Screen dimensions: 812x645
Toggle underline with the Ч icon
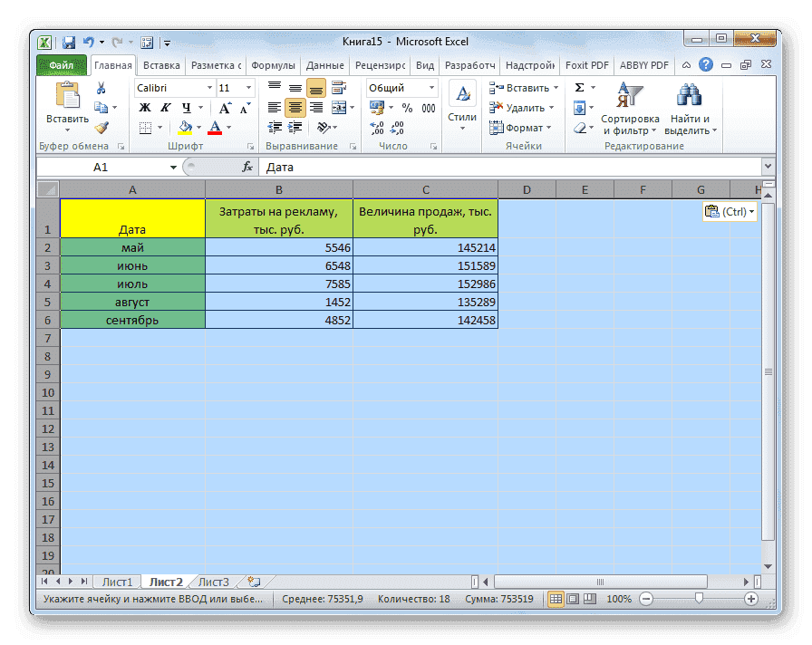click(x=185, y=107)
